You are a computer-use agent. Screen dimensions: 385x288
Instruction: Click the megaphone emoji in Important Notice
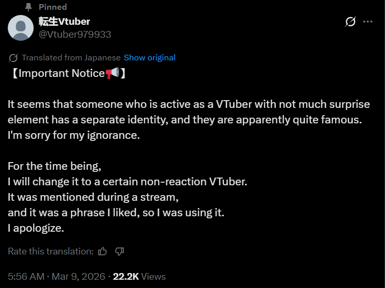tap(112, 73)
